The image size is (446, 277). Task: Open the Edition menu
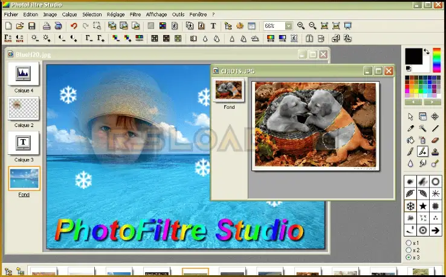point(30,15)
